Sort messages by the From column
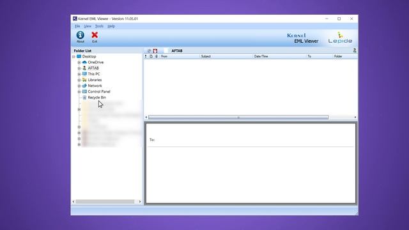 180,56
